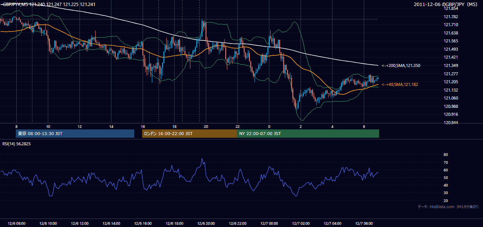Image resolution: width=483 pixels, height=227 pixels.
Task: Select the 200 SMA 121.350 label
Action: click(401, 65)
